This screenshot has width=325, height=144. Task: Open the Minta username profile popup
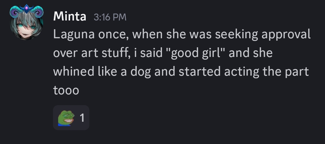70,17
